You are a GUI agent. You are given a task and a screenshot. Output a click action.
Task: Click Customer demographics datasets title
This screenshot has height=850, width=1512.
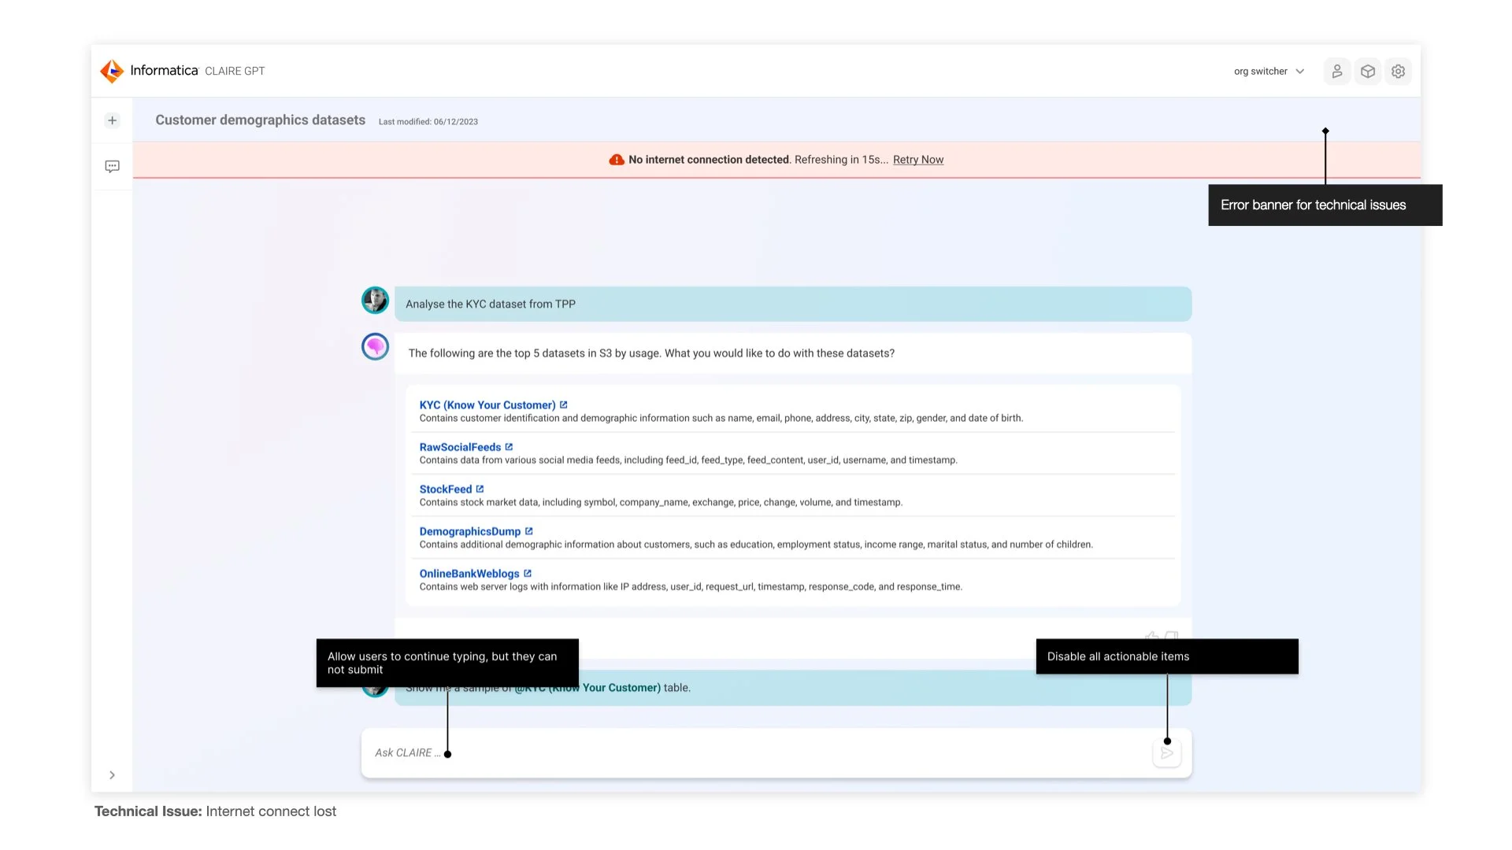click(x=260, y=120)
